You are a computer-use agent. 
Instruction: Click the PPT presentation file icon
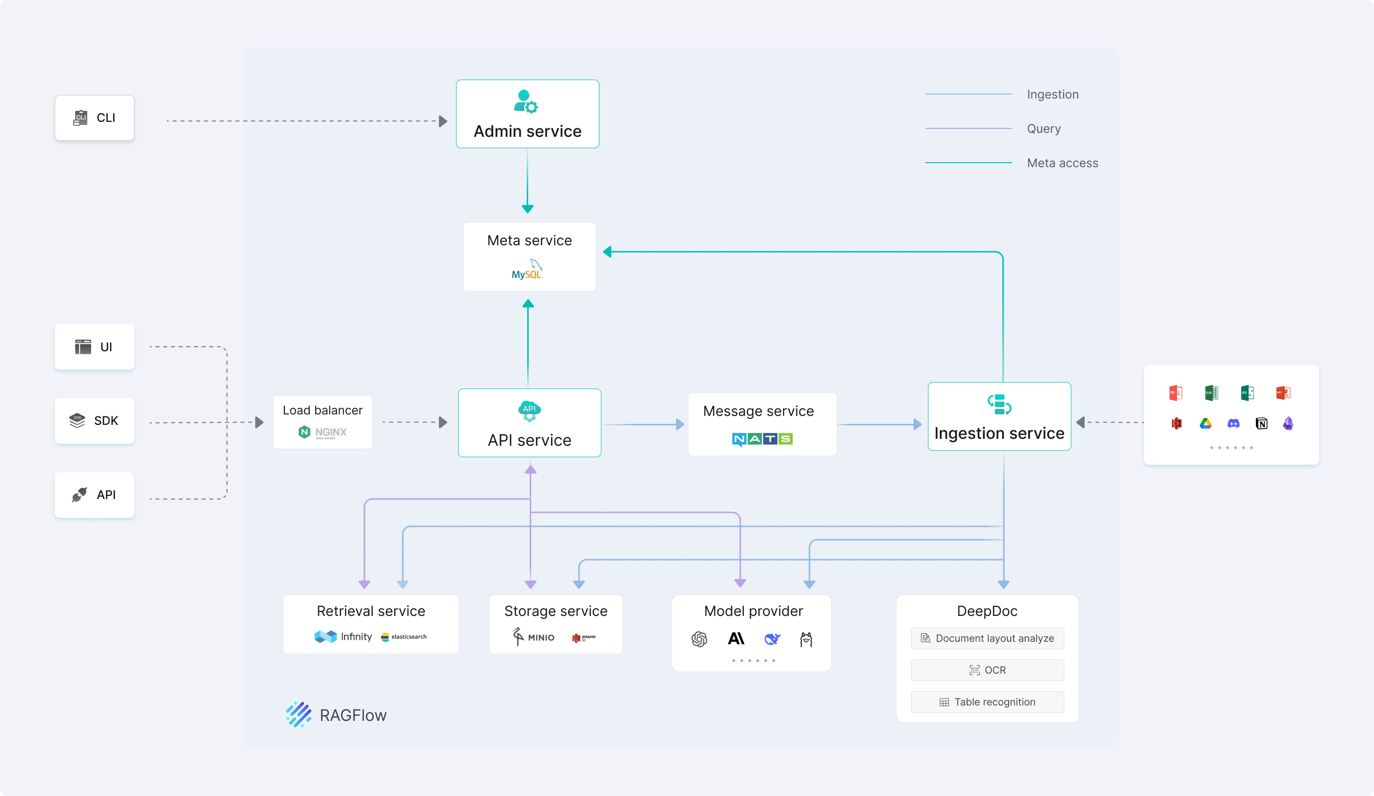[x=1283, y=393]
